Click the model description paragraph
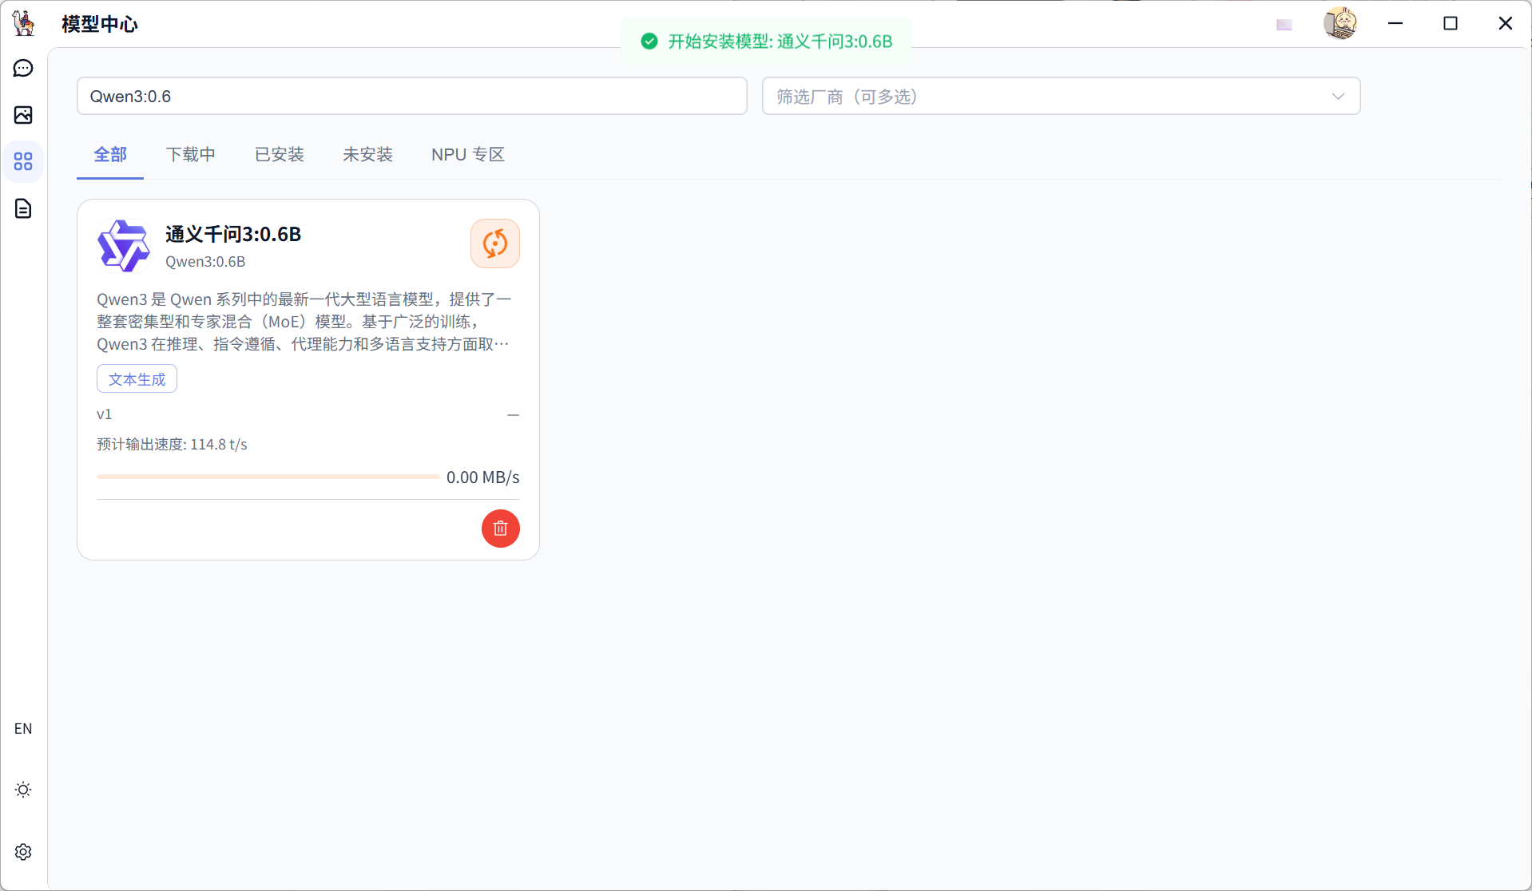 click(x=304, y=322)
